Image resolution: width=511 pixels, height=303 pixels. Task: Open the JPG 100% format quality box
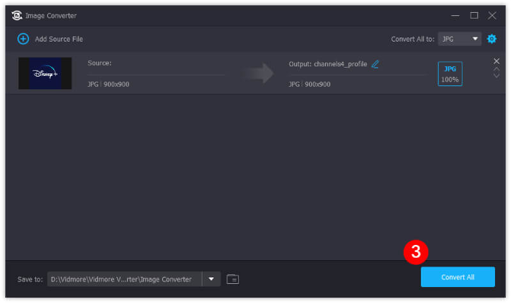(x=450, y=74)
